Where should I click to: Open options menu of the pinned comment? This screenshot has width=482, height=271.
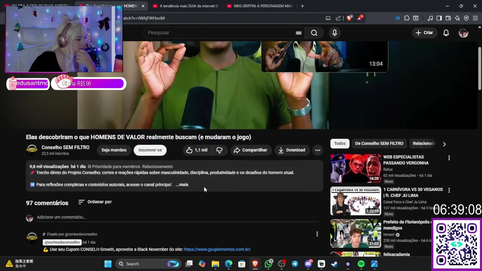[x=317, y=234]
